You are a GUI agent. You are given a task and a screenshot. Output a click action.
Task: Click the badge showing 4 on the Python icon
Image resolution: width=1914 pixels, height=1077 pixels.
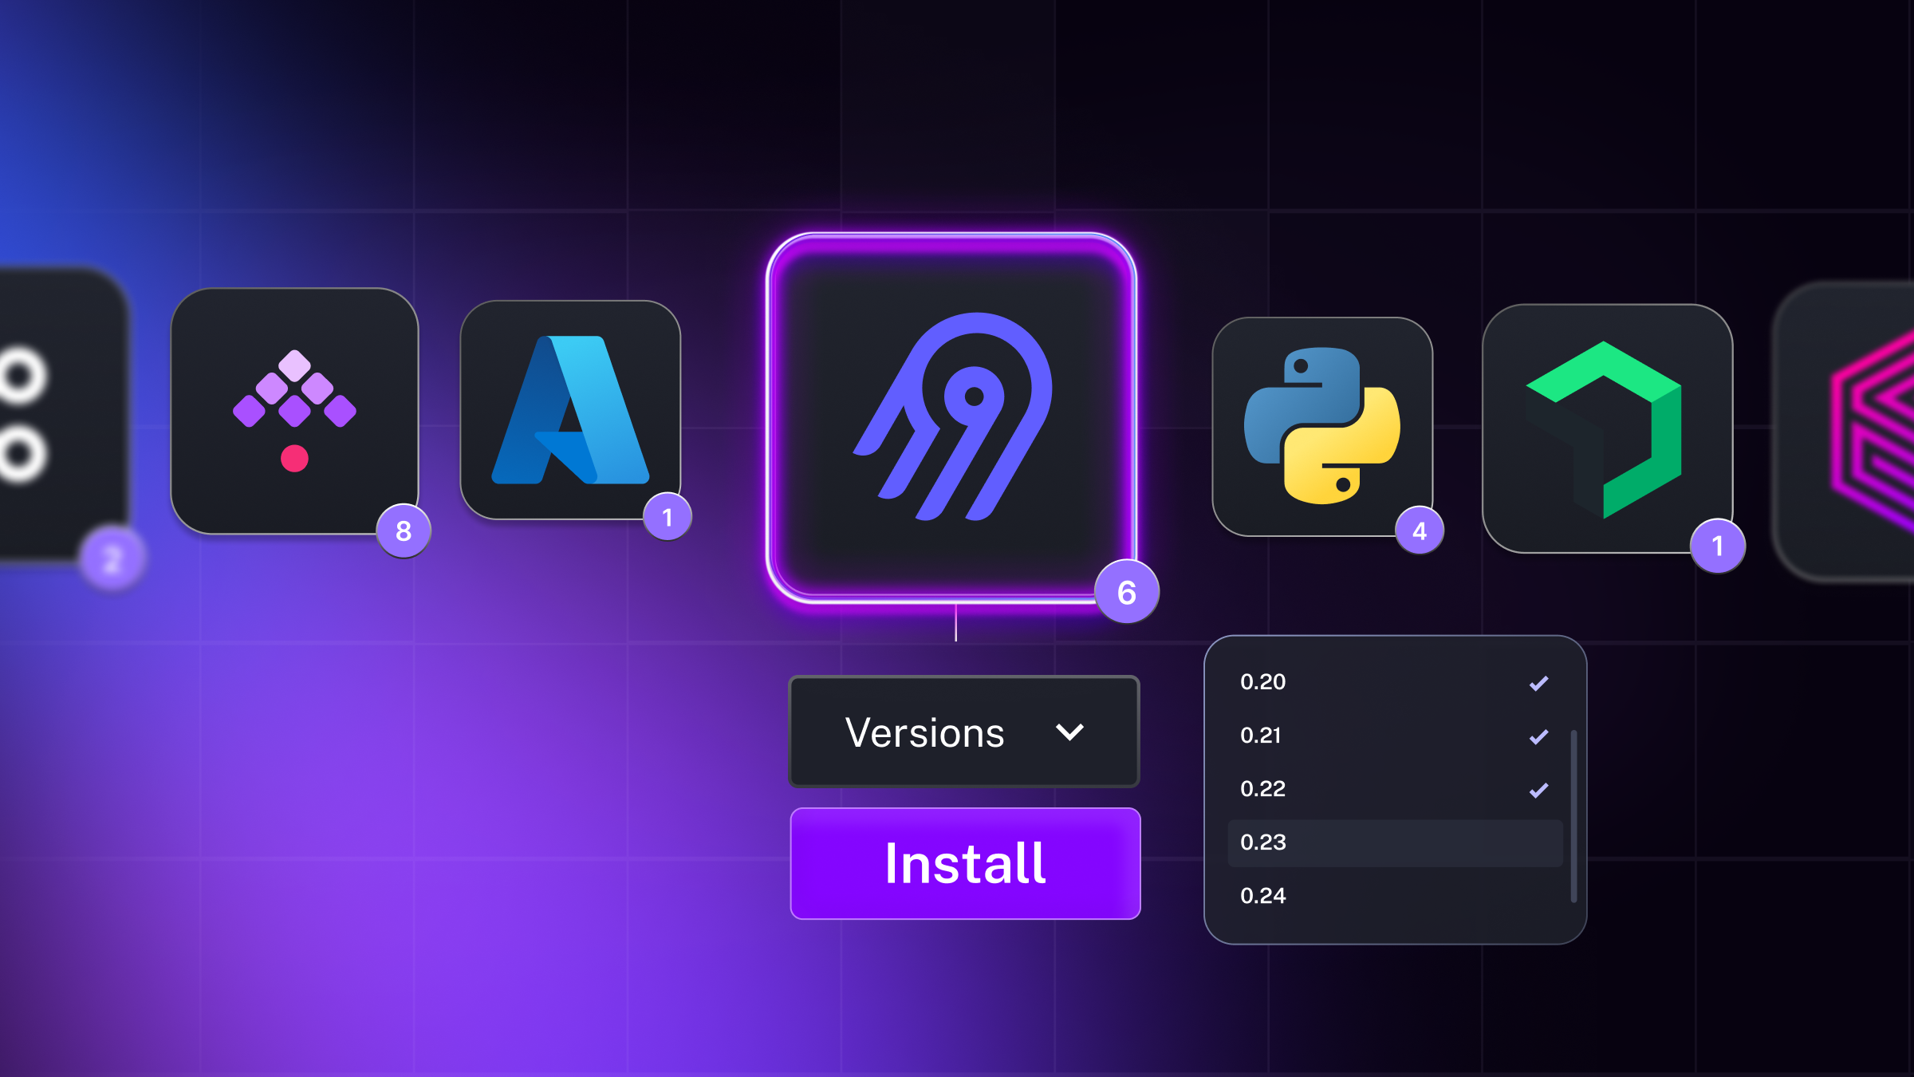click(1418, 531)
